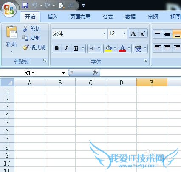Viewport: 181px width, 172px height.
Task: Open the undo history dropdown arrow
Action: tap(40, 6)
